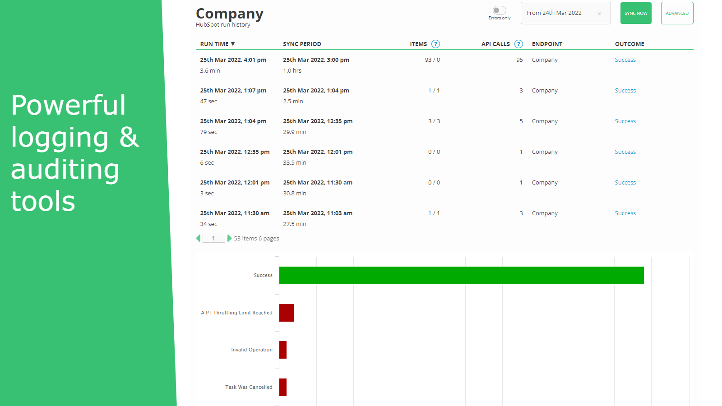
Task: Sort by Run Time column arrow
Action: tap(233, 44)
